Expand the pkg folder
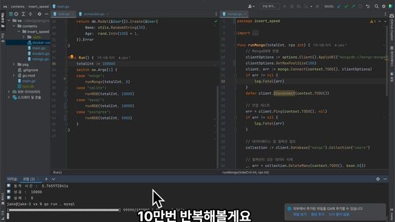Viewport: 395px width, 222px height. click(x=14, y=64)
